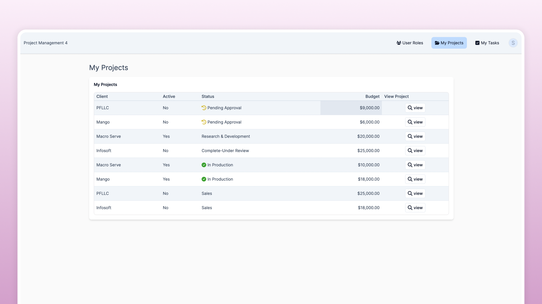Screen dimensions: 542x304
Task: Click green check icon for Mango production
Action: pyautogui.click(x=204, y=179)
